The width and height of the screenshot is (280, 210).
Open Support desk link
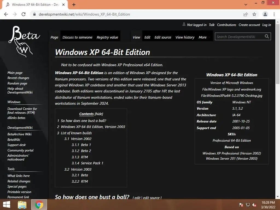coord(16,145)
